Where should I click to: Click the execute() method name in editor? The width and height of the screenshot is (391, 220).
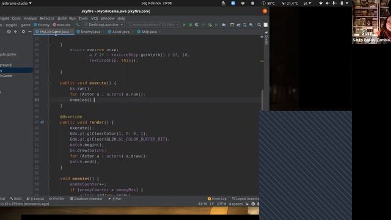[98, 83]
